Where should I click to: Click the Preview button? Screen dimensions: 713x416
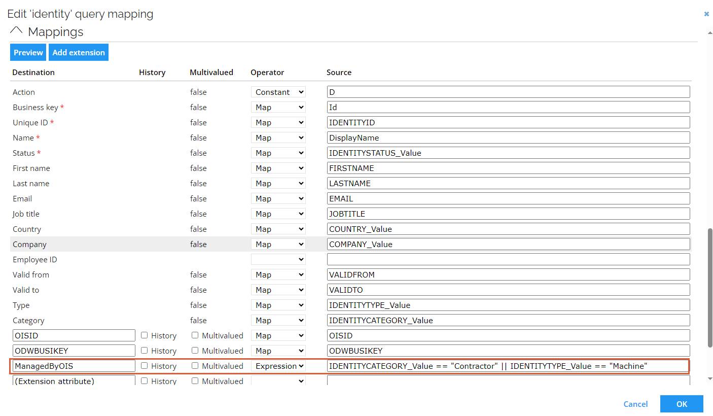(x=28, y=52)
